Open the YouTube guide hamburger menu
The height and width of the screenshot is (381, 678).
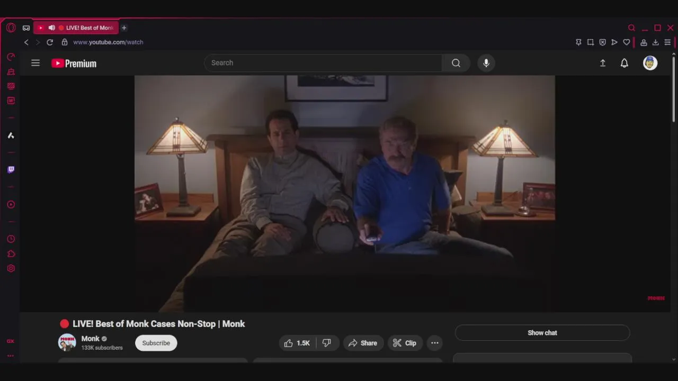[35, 63]
